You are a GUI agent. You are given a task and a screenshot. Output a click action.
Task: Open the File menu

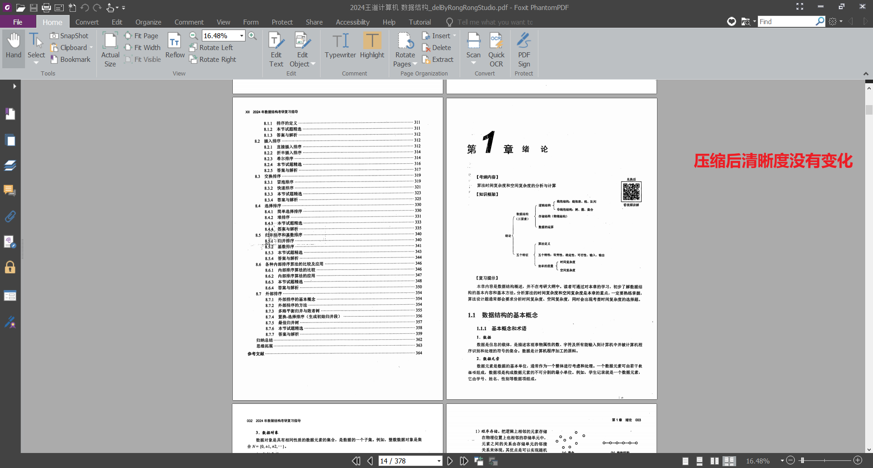click(x=18, y=22)
